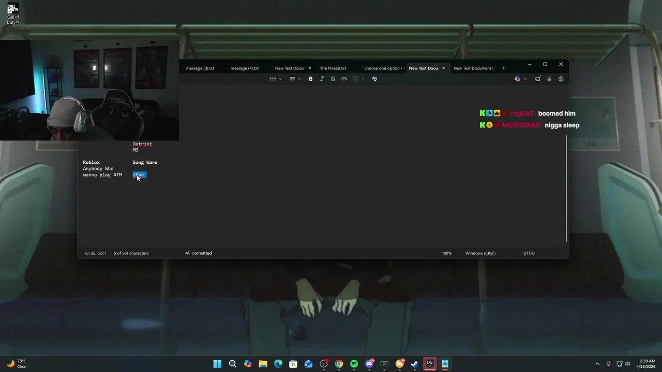Open the yellow Discord taskbar icon
Viewport: 662px width, 372px height.
coord(399,364)
